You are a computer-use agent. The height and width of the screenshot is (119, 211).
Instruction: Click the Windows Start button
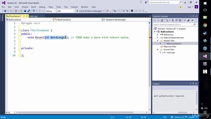point(205,3)
